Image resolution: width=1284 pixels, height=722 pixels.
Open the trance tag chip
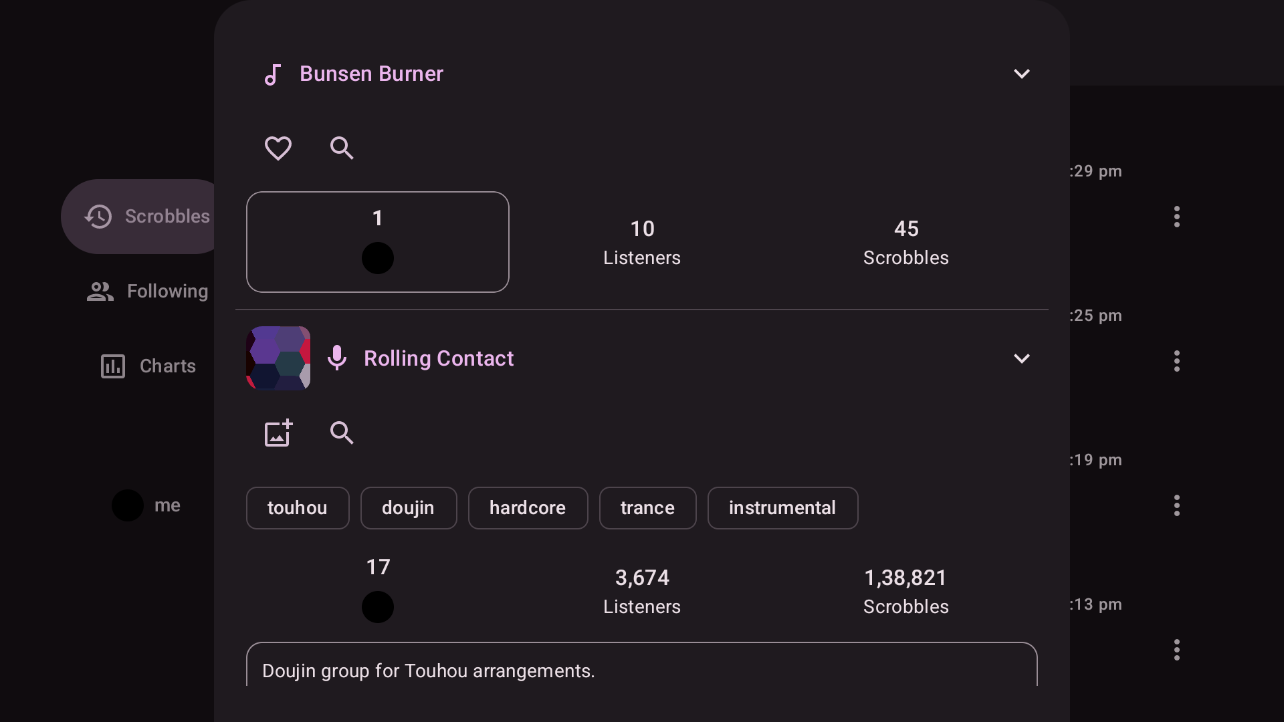(x=647, y=508)
